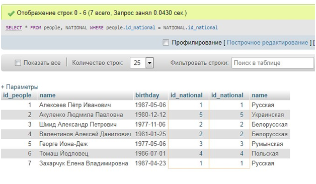Sort by the nationality name column header

260,95
